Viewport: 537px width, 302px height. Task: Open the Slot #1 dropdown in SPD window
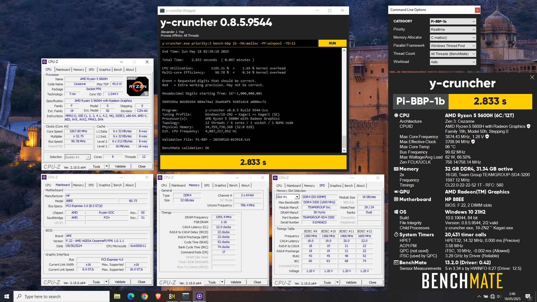pos(288,197)
